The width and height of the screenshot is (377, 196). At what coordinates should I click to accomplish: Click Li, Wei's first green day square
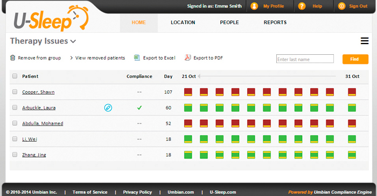point(188,139)
